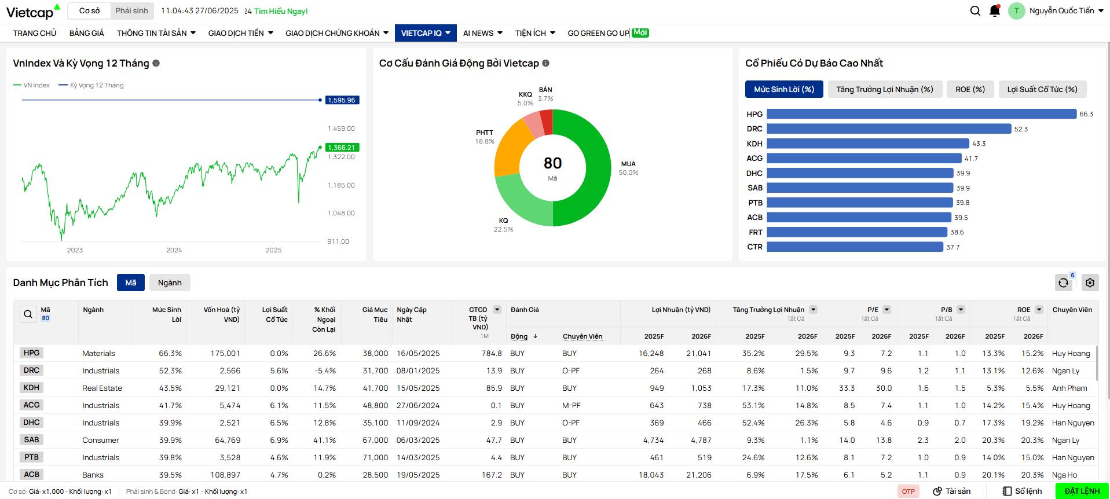Open DRC stock code
The height and width of the screenshot is (499, 1110).
coord(31,370)
